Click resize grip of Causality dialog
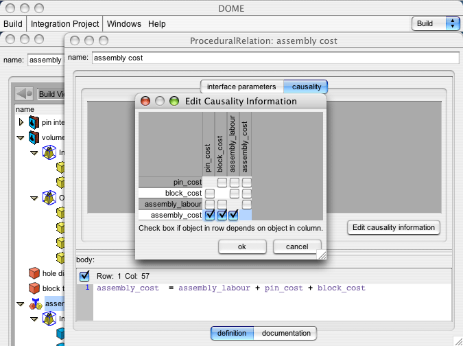Image resolution: width=463 pixels, height=346 pixels. coord(322,255)
